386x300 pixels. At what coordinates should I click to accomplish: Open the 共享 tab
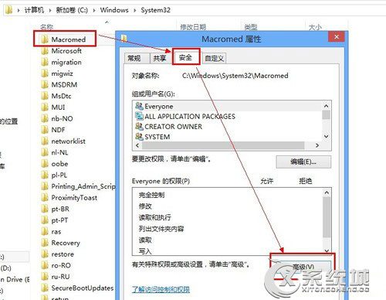tap(160, 58)
